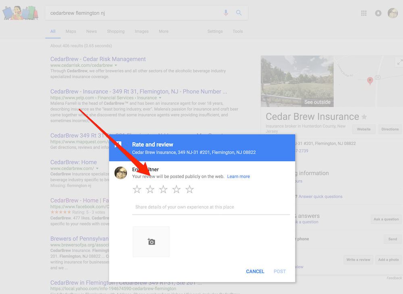Save Cedar Brew Insurance with the star icon

[x=364, y=117]
